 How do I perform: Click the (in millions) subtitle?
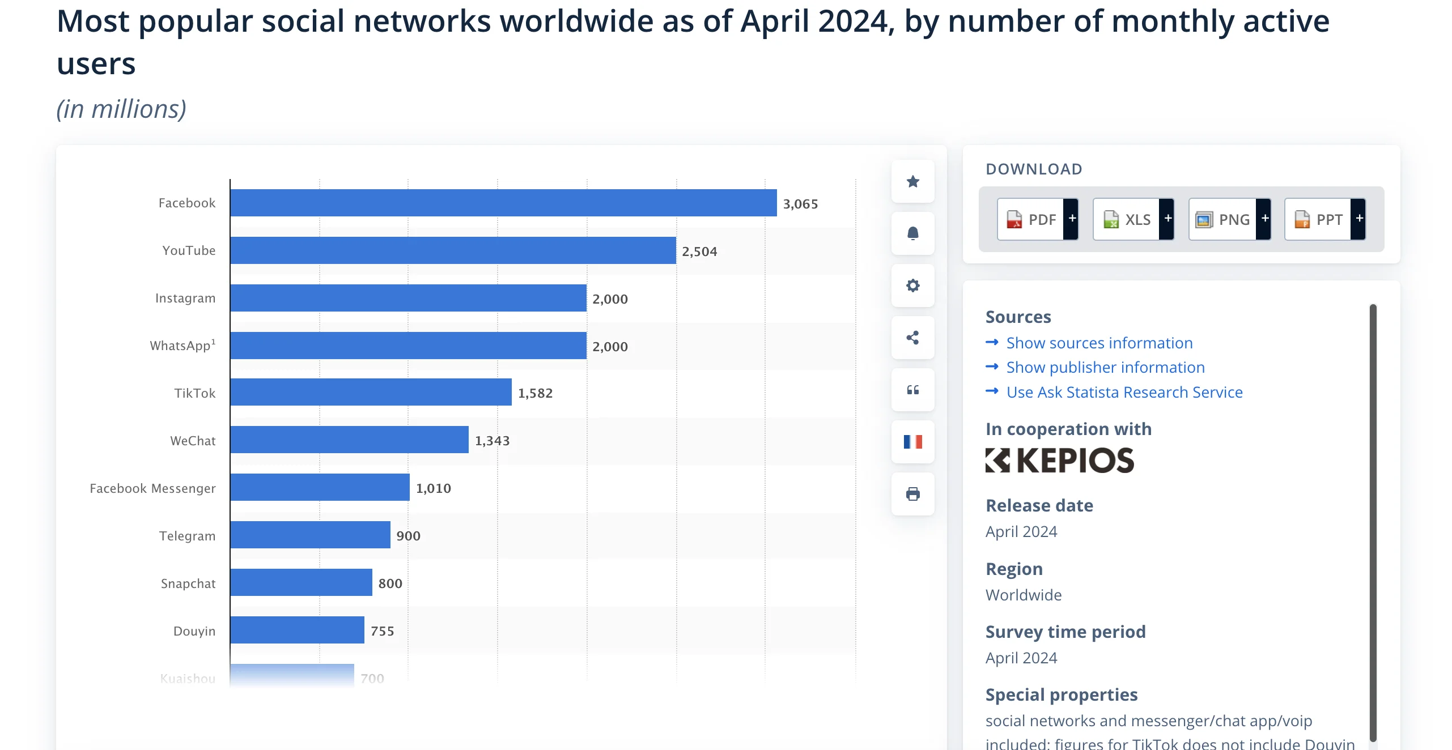click(x=121, y=109)
